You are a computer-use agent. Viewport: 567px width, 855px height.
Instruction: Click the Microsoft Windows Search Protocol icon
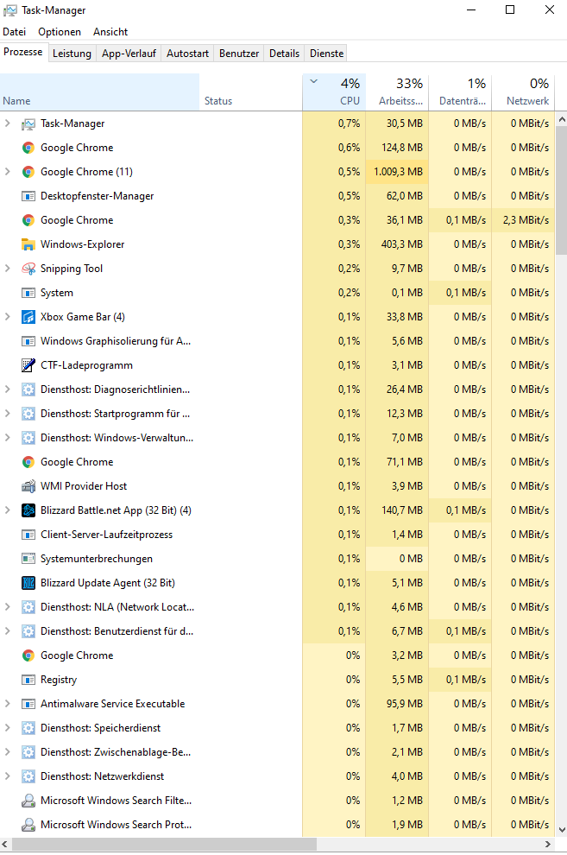(28, 825)
